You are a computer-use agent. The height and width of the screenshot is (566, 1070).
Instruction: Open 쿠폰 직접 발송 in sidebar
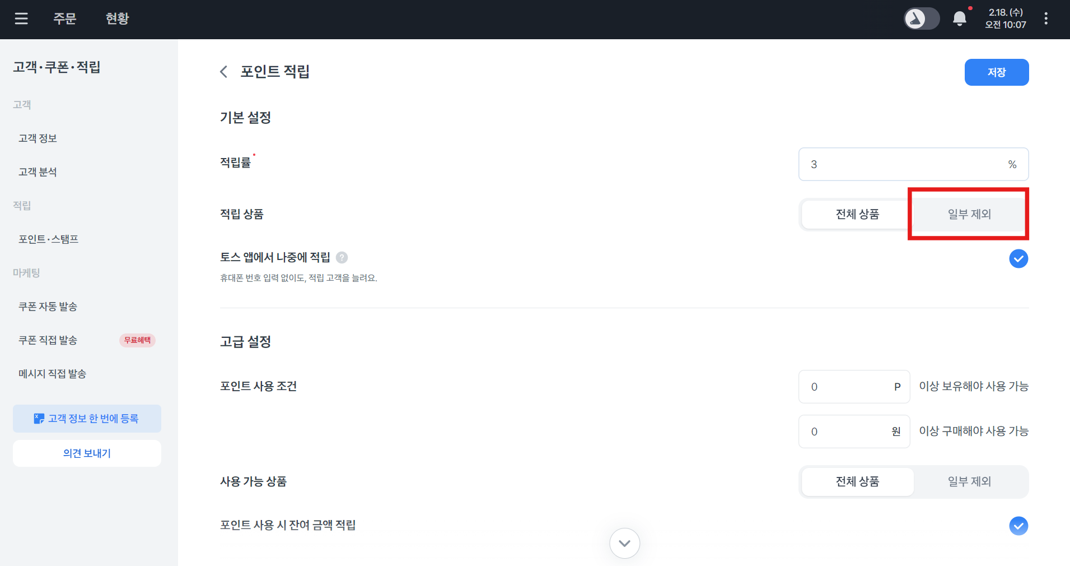pos(48,340)
